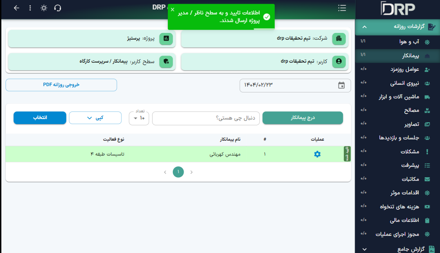Open ماشین آلات و ابزار section

click(397, 97)
